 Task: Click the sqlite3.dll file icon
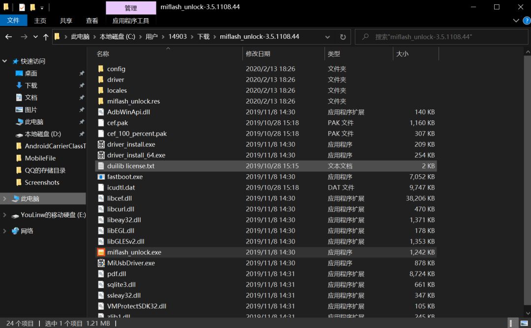click(x=101, y=285)
